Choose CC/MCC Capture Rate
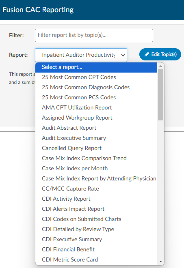 [96, 189]
